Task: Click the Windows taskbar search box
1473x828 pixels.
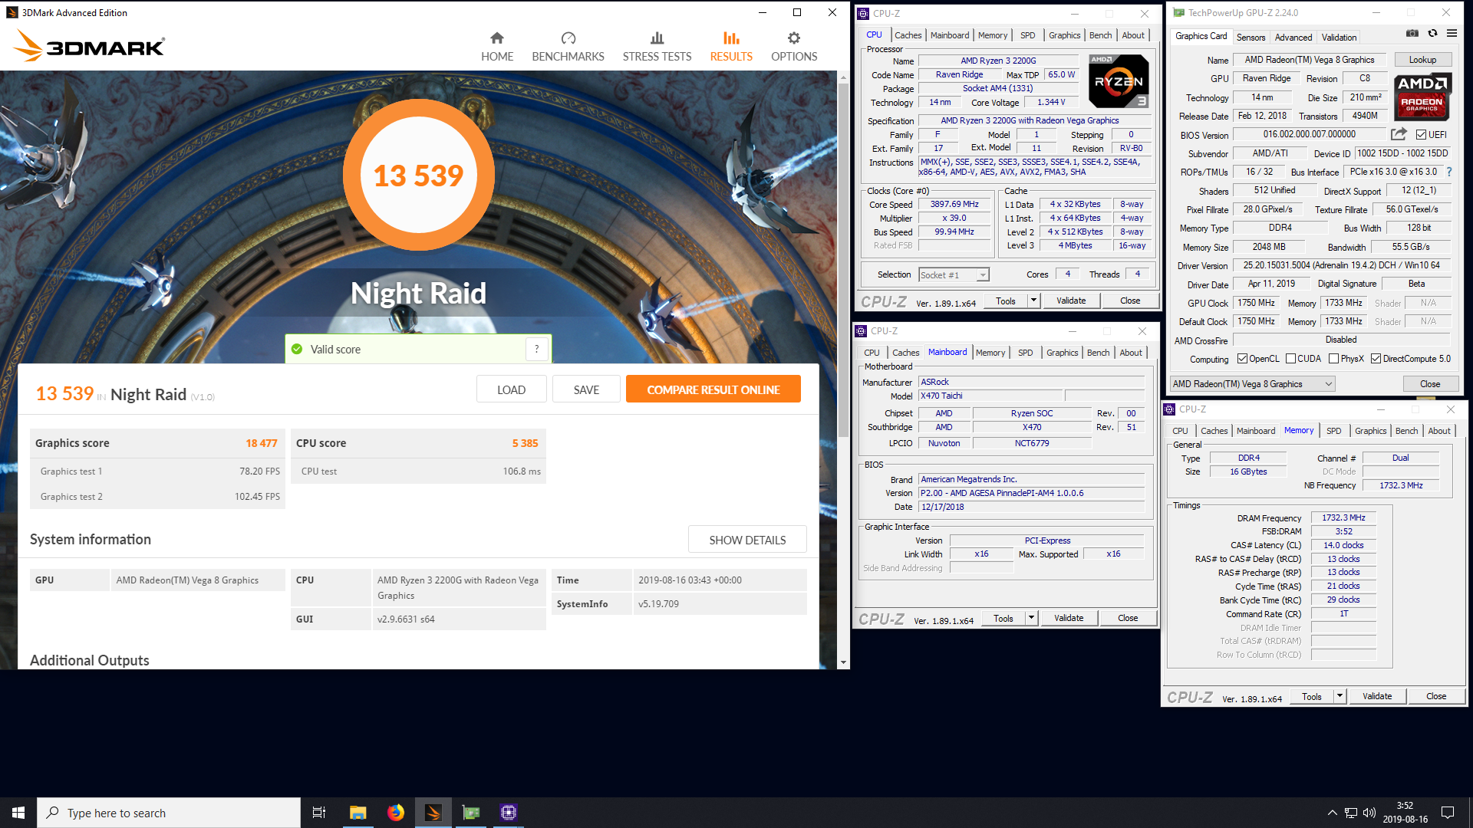Action: 169,813
